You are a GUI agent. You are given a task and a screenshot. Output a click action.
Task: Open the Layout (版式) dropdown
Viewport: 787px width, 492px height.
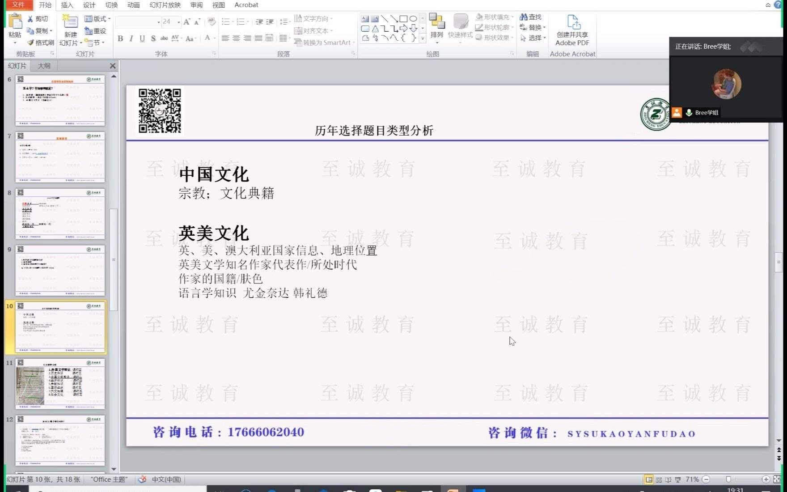pos(97,19)
